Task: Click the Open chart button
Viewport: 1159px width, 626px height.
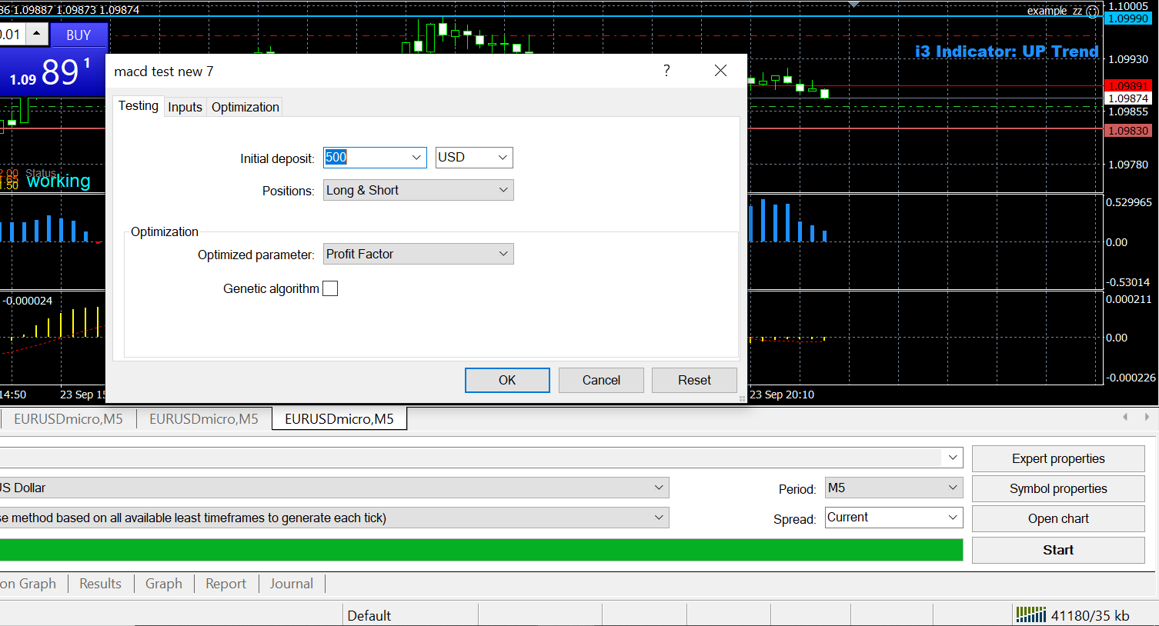Action: [x=1058, y=518]
